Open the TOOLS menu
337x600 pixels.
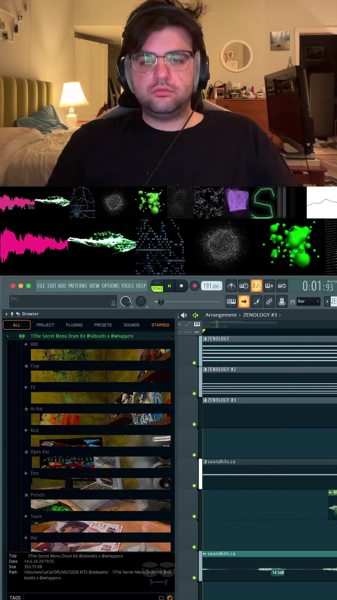(x=127, y=286)
